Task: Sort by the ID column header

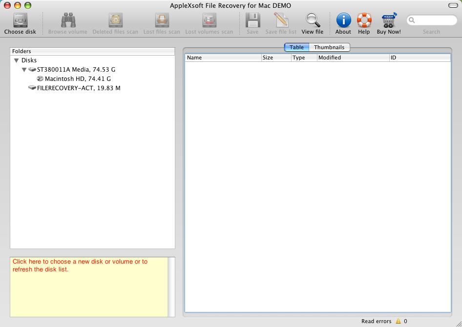Action: click(420, 58)
